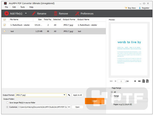Viewport: 154px width, 116px height.
Task: Open output format settings wrench icon
Action: (x=69, y=95)
